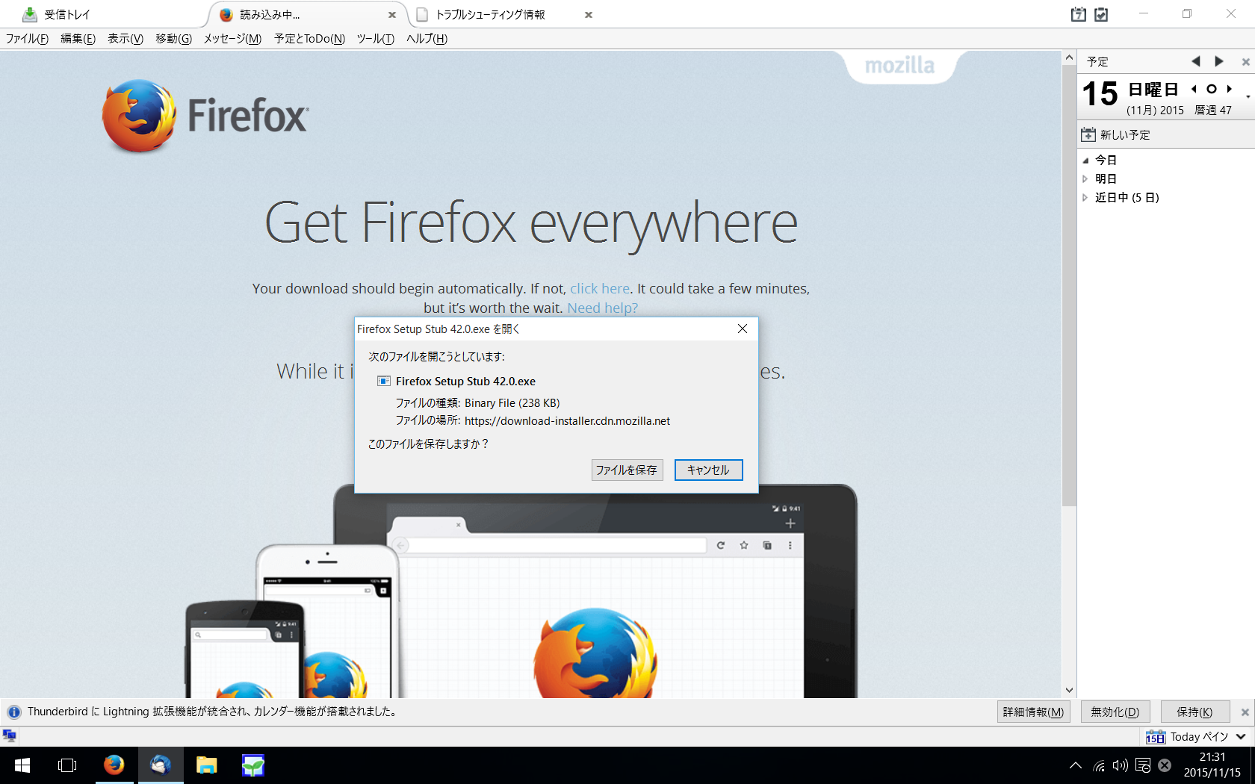This screenshot has height=784, width=1255.
Task: Expand the 明日 agenda section
Action: [1085, 179]
